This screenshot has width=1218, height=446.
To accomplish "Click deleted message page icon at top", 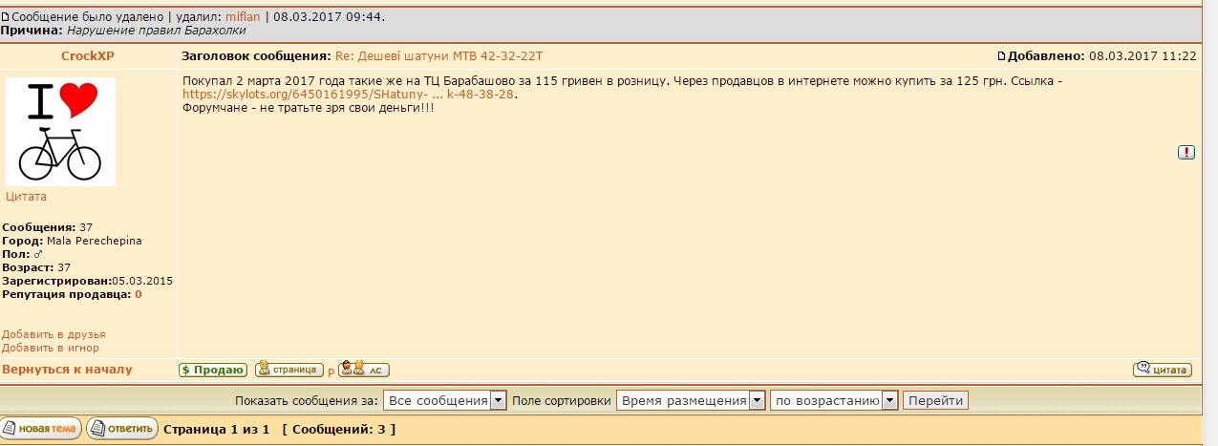I will click(5, 17).
